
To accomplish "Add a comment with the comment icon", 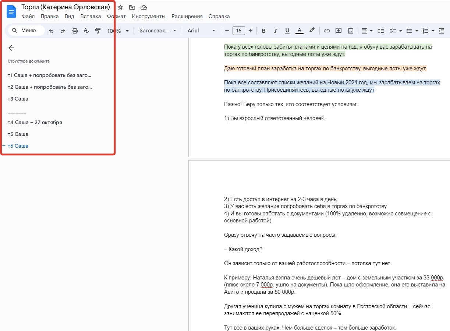I will 339,31.
